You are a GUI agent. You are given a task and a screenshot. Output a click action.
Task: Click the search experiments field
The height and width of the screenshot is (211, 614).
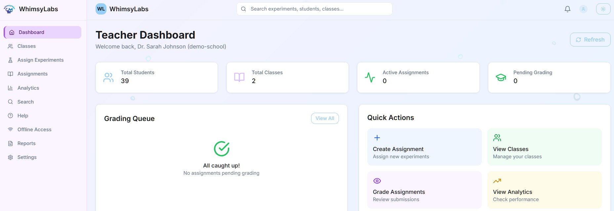click(314, 9)
